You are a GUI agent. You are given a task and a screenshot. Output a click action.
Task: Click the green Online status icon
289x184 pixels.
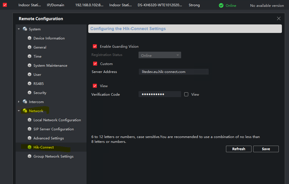[x=221, y=5]
